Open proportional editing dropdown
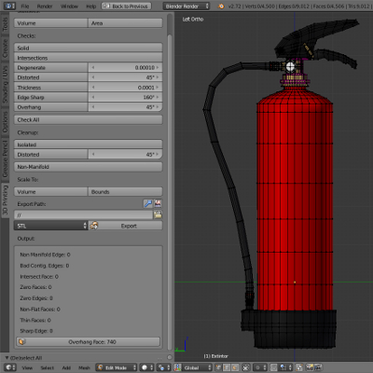 coord(260,367)
